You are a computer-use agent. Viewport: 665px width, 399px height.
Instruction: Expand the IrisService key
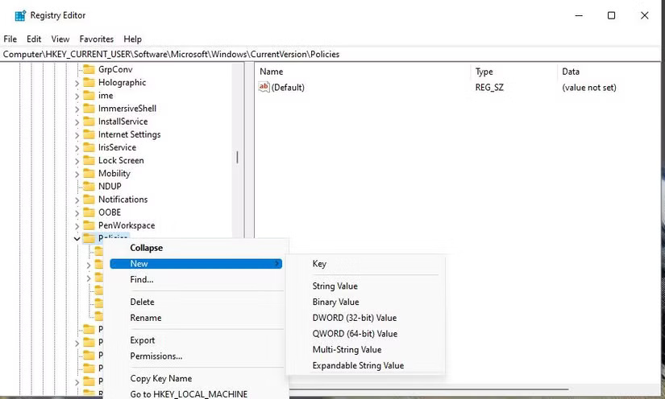(x=77, y=148)
